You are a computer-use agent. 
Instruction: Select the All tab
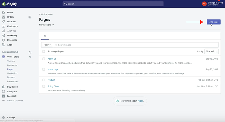(45, 36)
